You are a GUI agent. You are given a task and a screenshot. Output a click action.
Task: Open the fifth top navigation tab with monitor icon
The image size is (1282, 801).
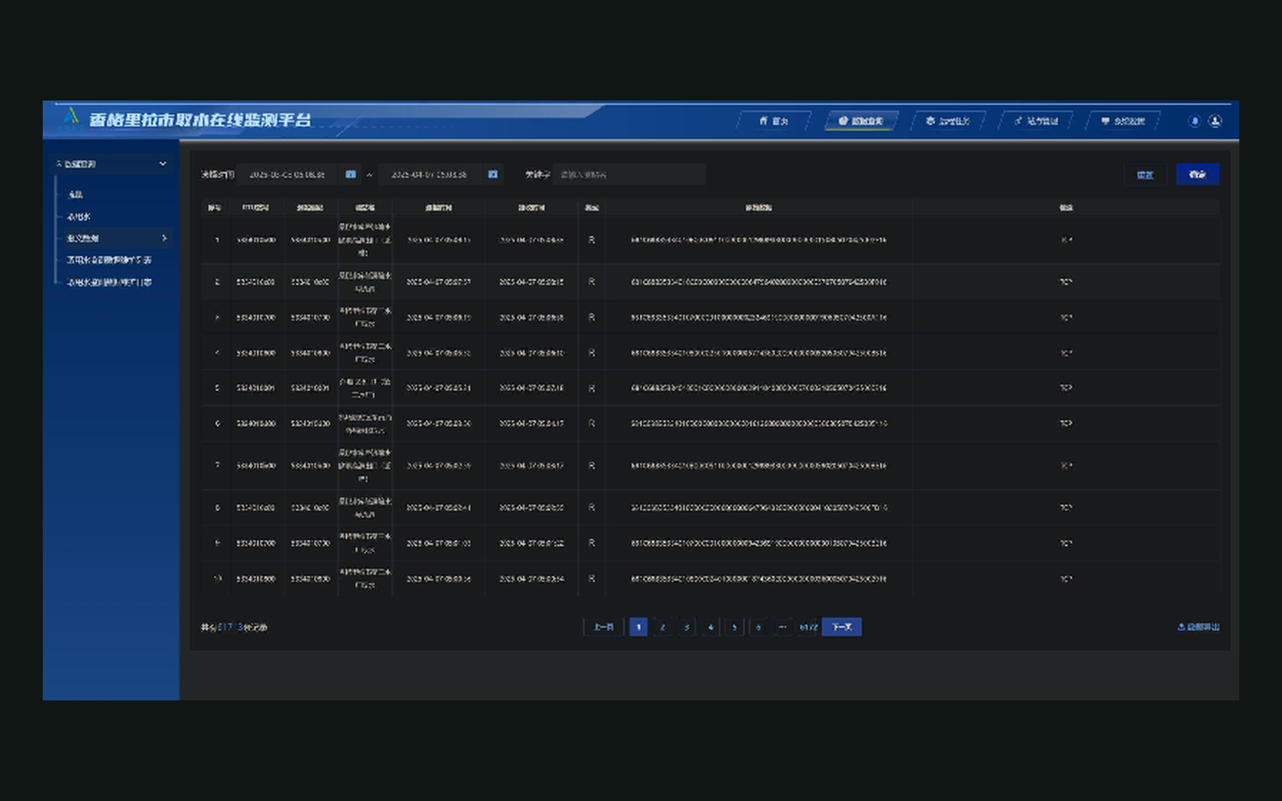(1123, 121)
